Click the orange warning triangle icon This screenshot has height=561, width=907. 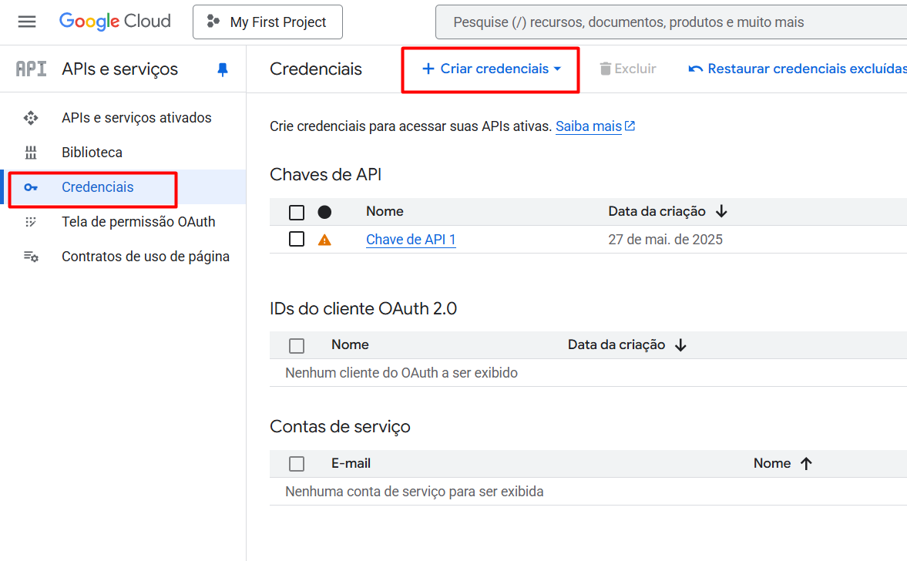[324, 240]
